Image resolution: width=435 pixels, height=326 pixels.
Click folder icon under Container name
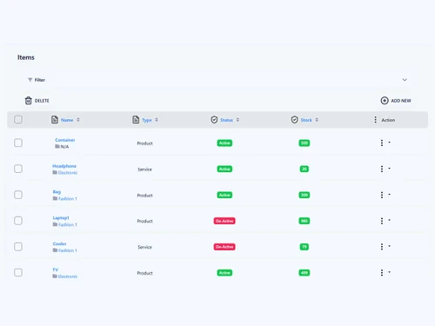[x=57, y=146]
